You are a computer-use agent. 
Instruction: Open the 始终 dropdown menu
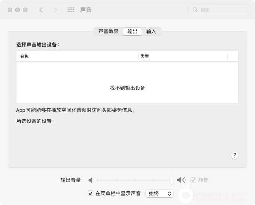coord(159,193)
